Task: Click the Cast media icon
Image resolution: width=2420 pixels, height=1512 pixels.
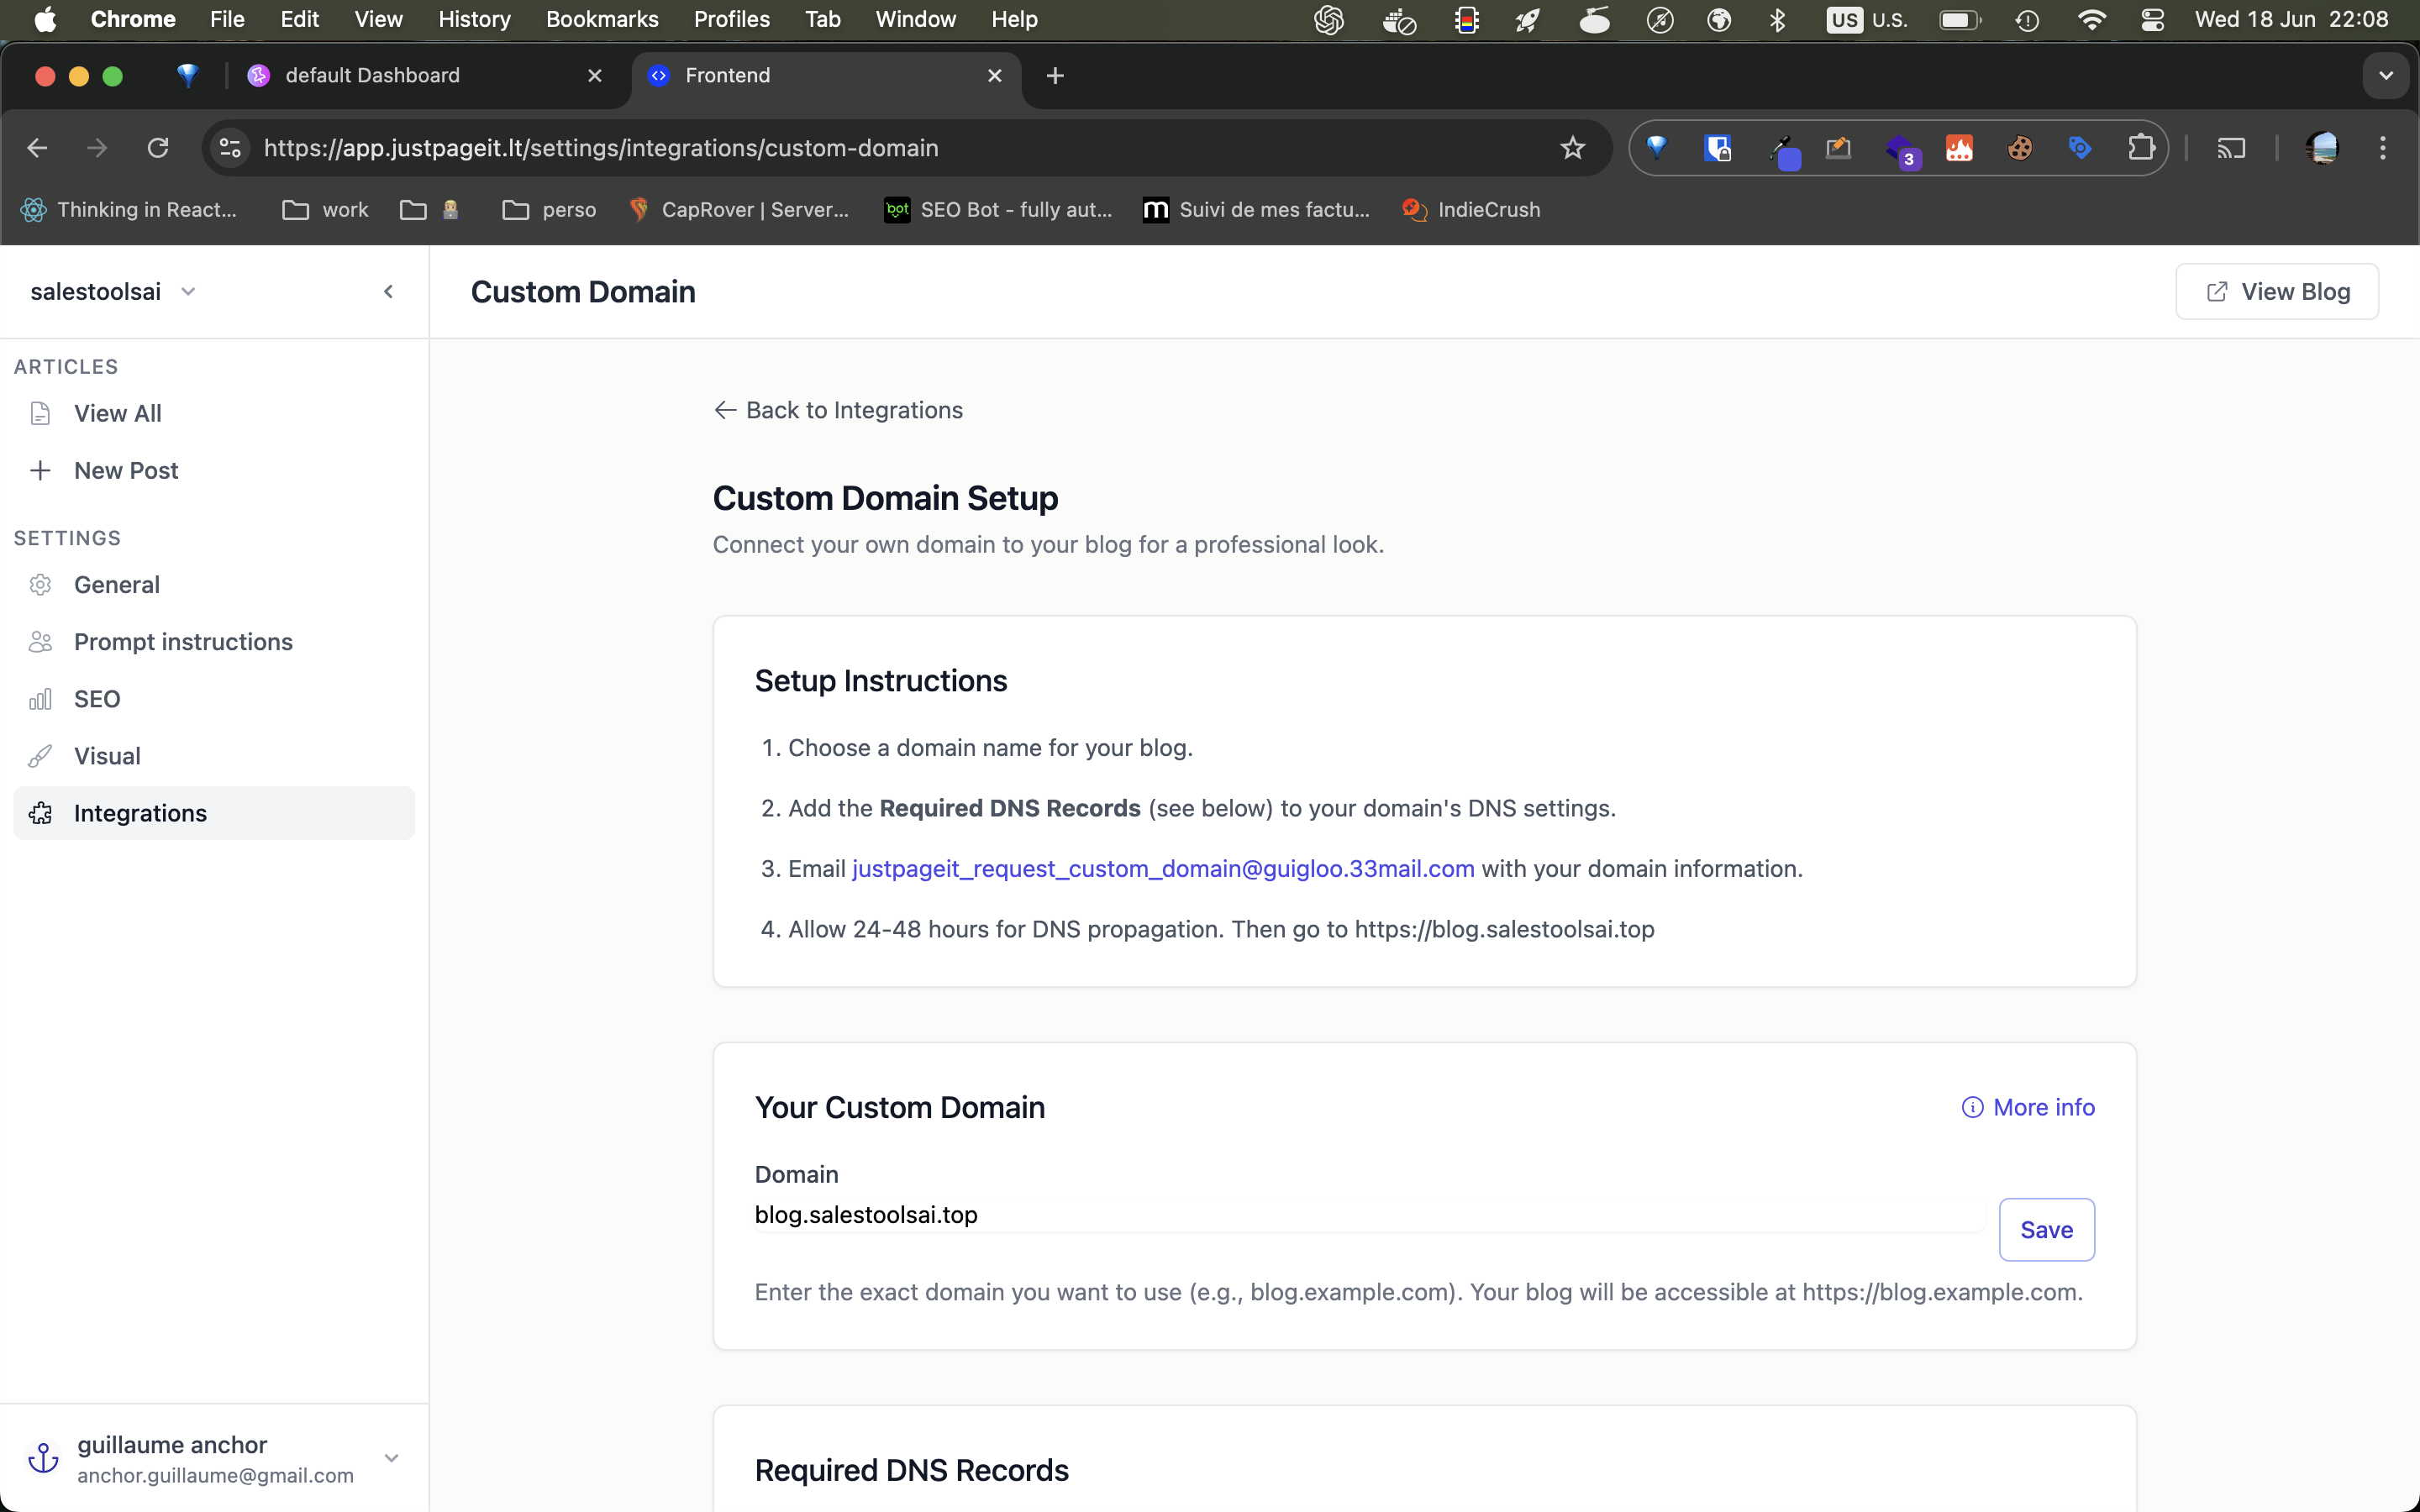Action: click(x=2231, y=148)
